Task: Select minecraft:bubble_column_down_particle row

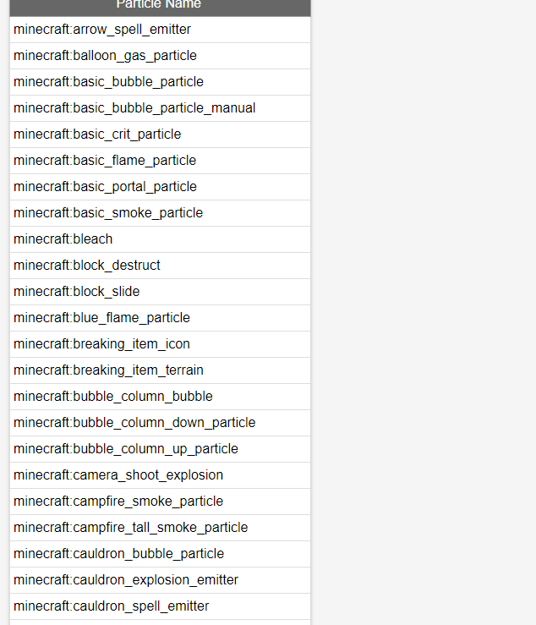Action: [160, 423]
